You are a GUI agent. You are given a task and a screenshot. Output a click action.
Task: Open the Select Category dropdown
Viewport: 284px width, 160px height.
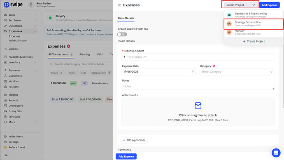click(x=237, y=72)
